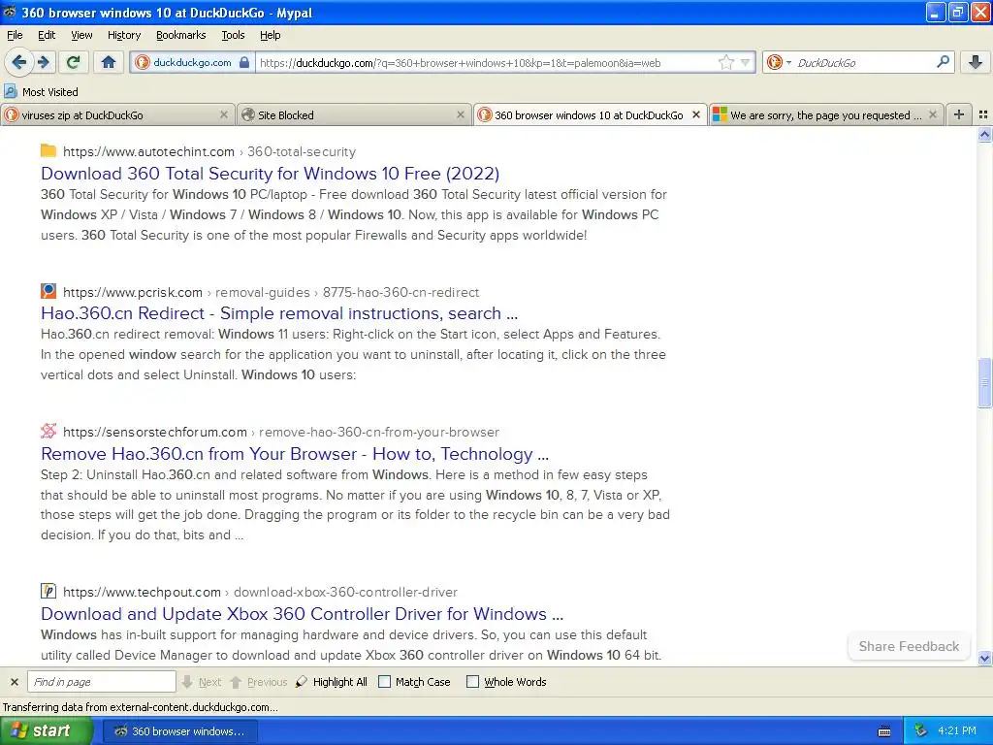
Task: Focus the address bar URL field
Action: coord(485,63)
